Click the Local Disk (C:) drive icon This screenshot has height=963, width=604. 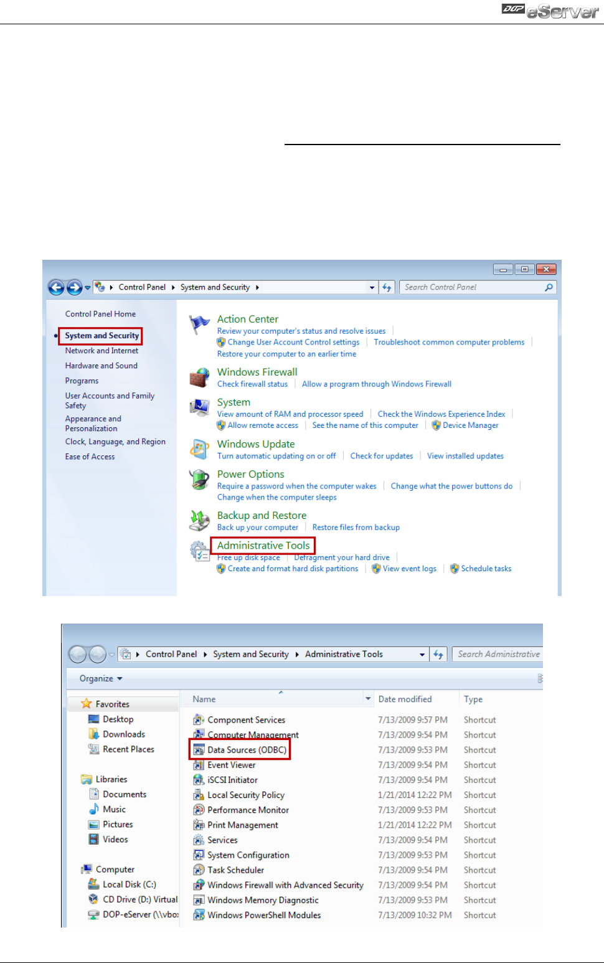(94, 885)
